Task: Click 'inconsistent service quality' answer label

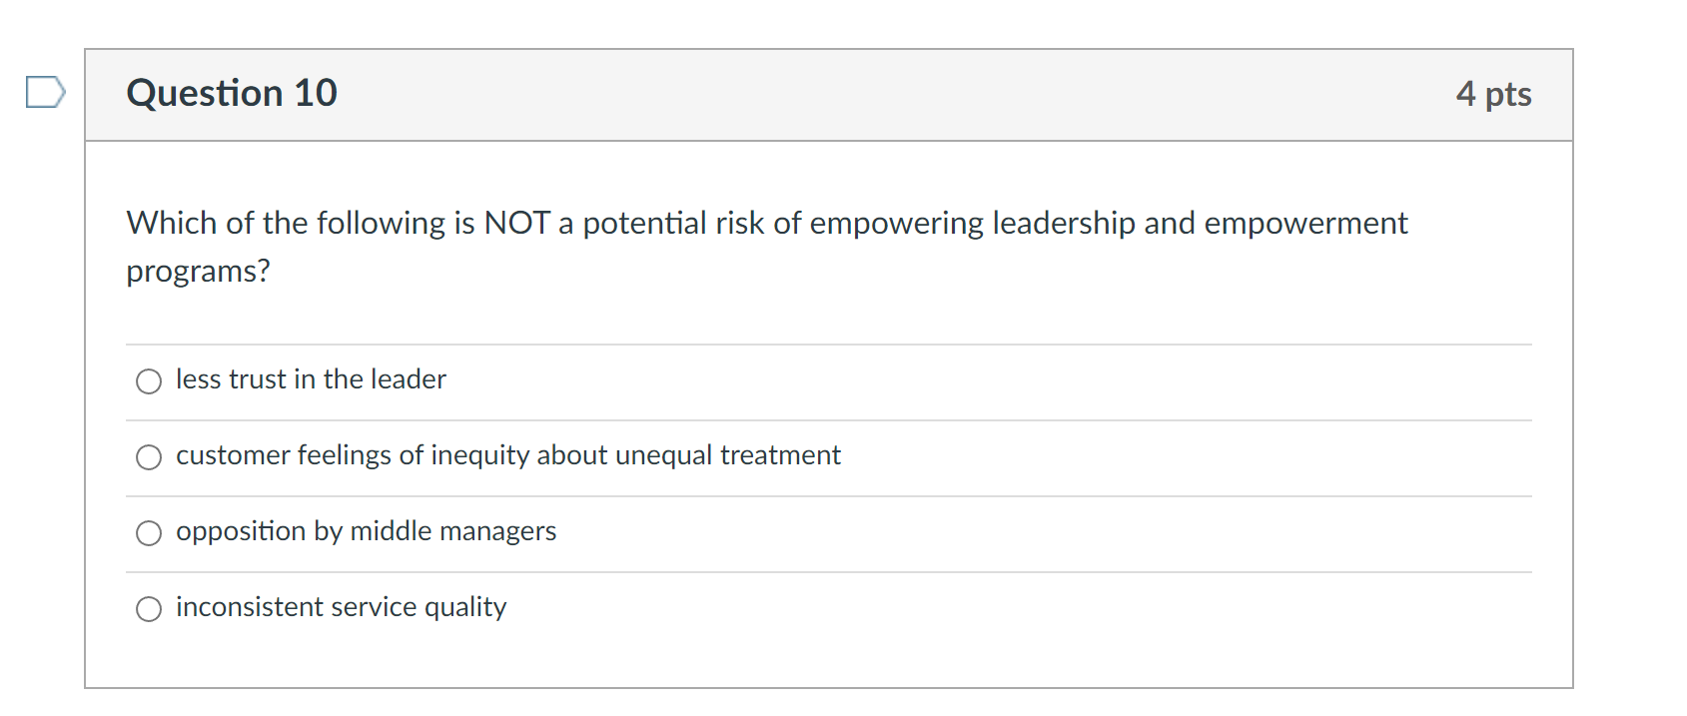Action: coord(341,607)
